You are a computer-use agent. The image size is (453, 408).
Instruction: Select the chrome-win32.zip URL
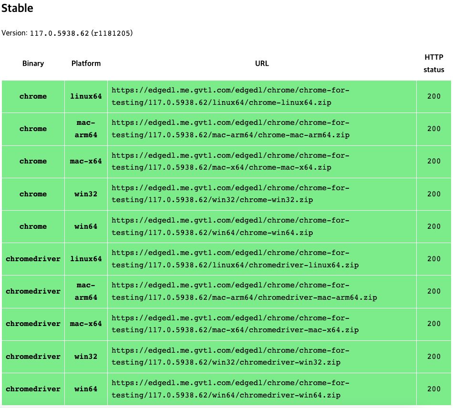click(230, 194)
